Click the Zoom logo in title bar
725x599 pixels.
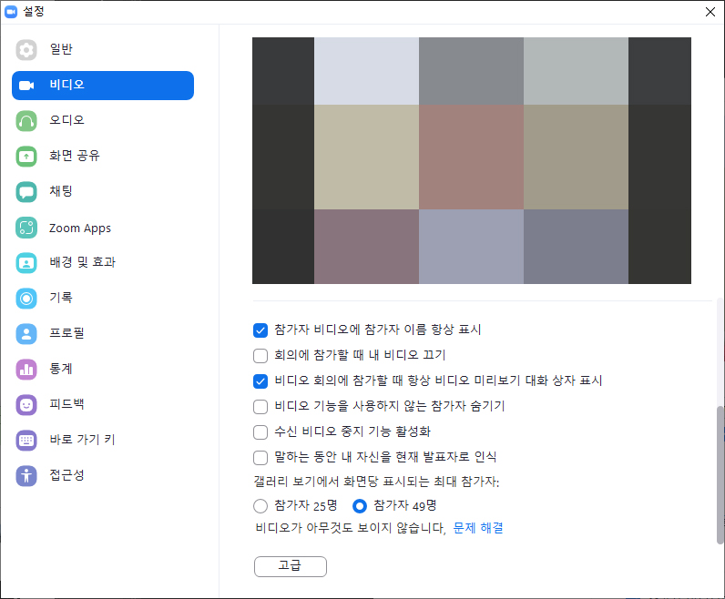pos(11,12)
